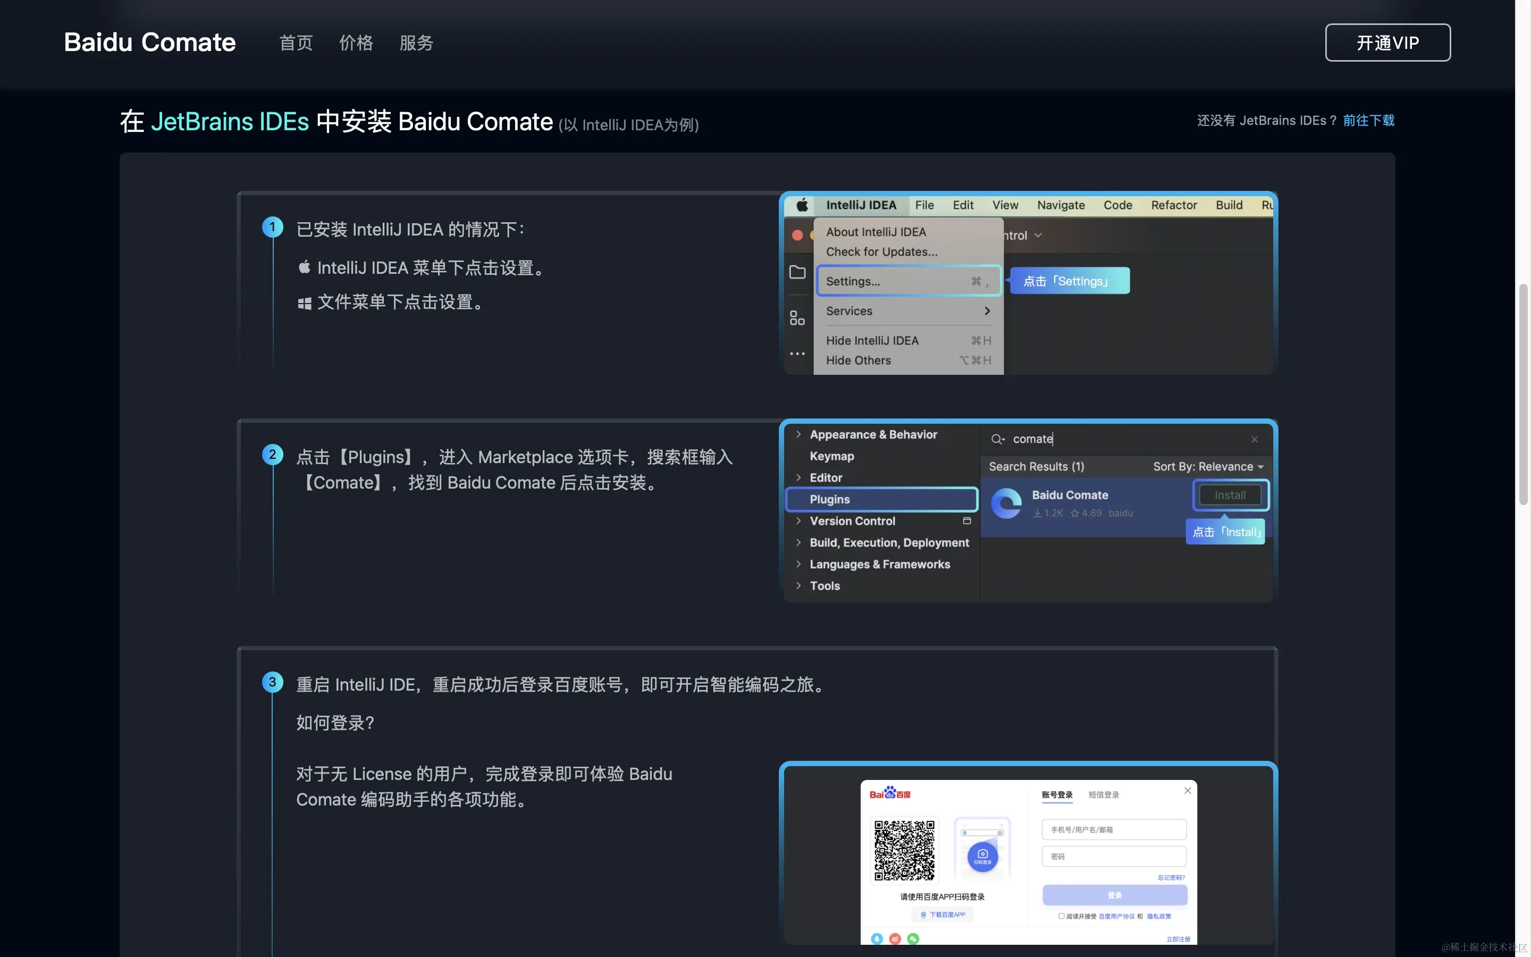Click the three-dots More tool windows icon
Image resolution: width=1531 pixels, height=957 pixels.
(797, 353)
